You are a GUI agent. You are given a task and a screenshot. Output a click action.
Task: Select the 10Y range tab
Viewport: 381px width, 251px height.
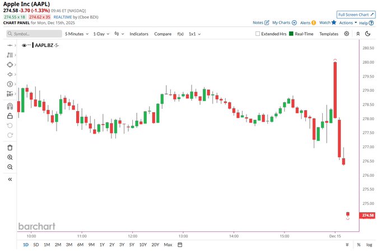pos(143,245)
